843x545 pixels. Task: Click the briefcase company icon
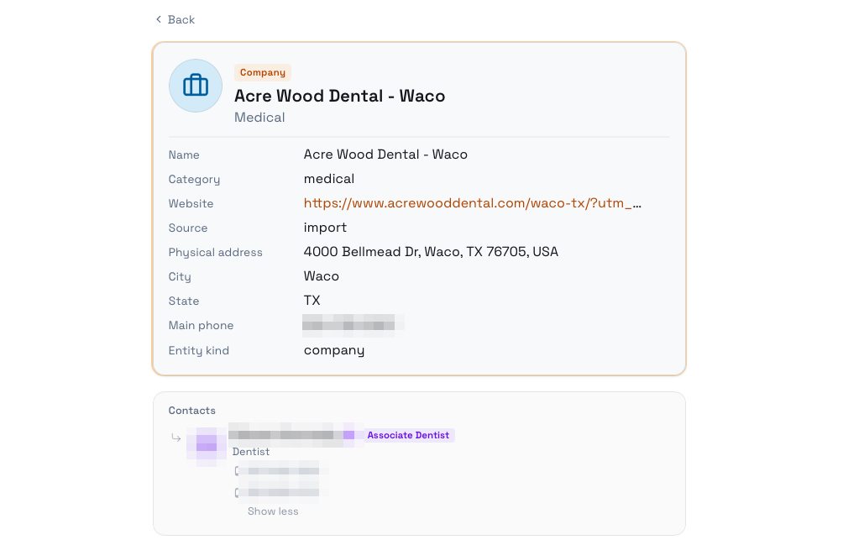[196, 86]
